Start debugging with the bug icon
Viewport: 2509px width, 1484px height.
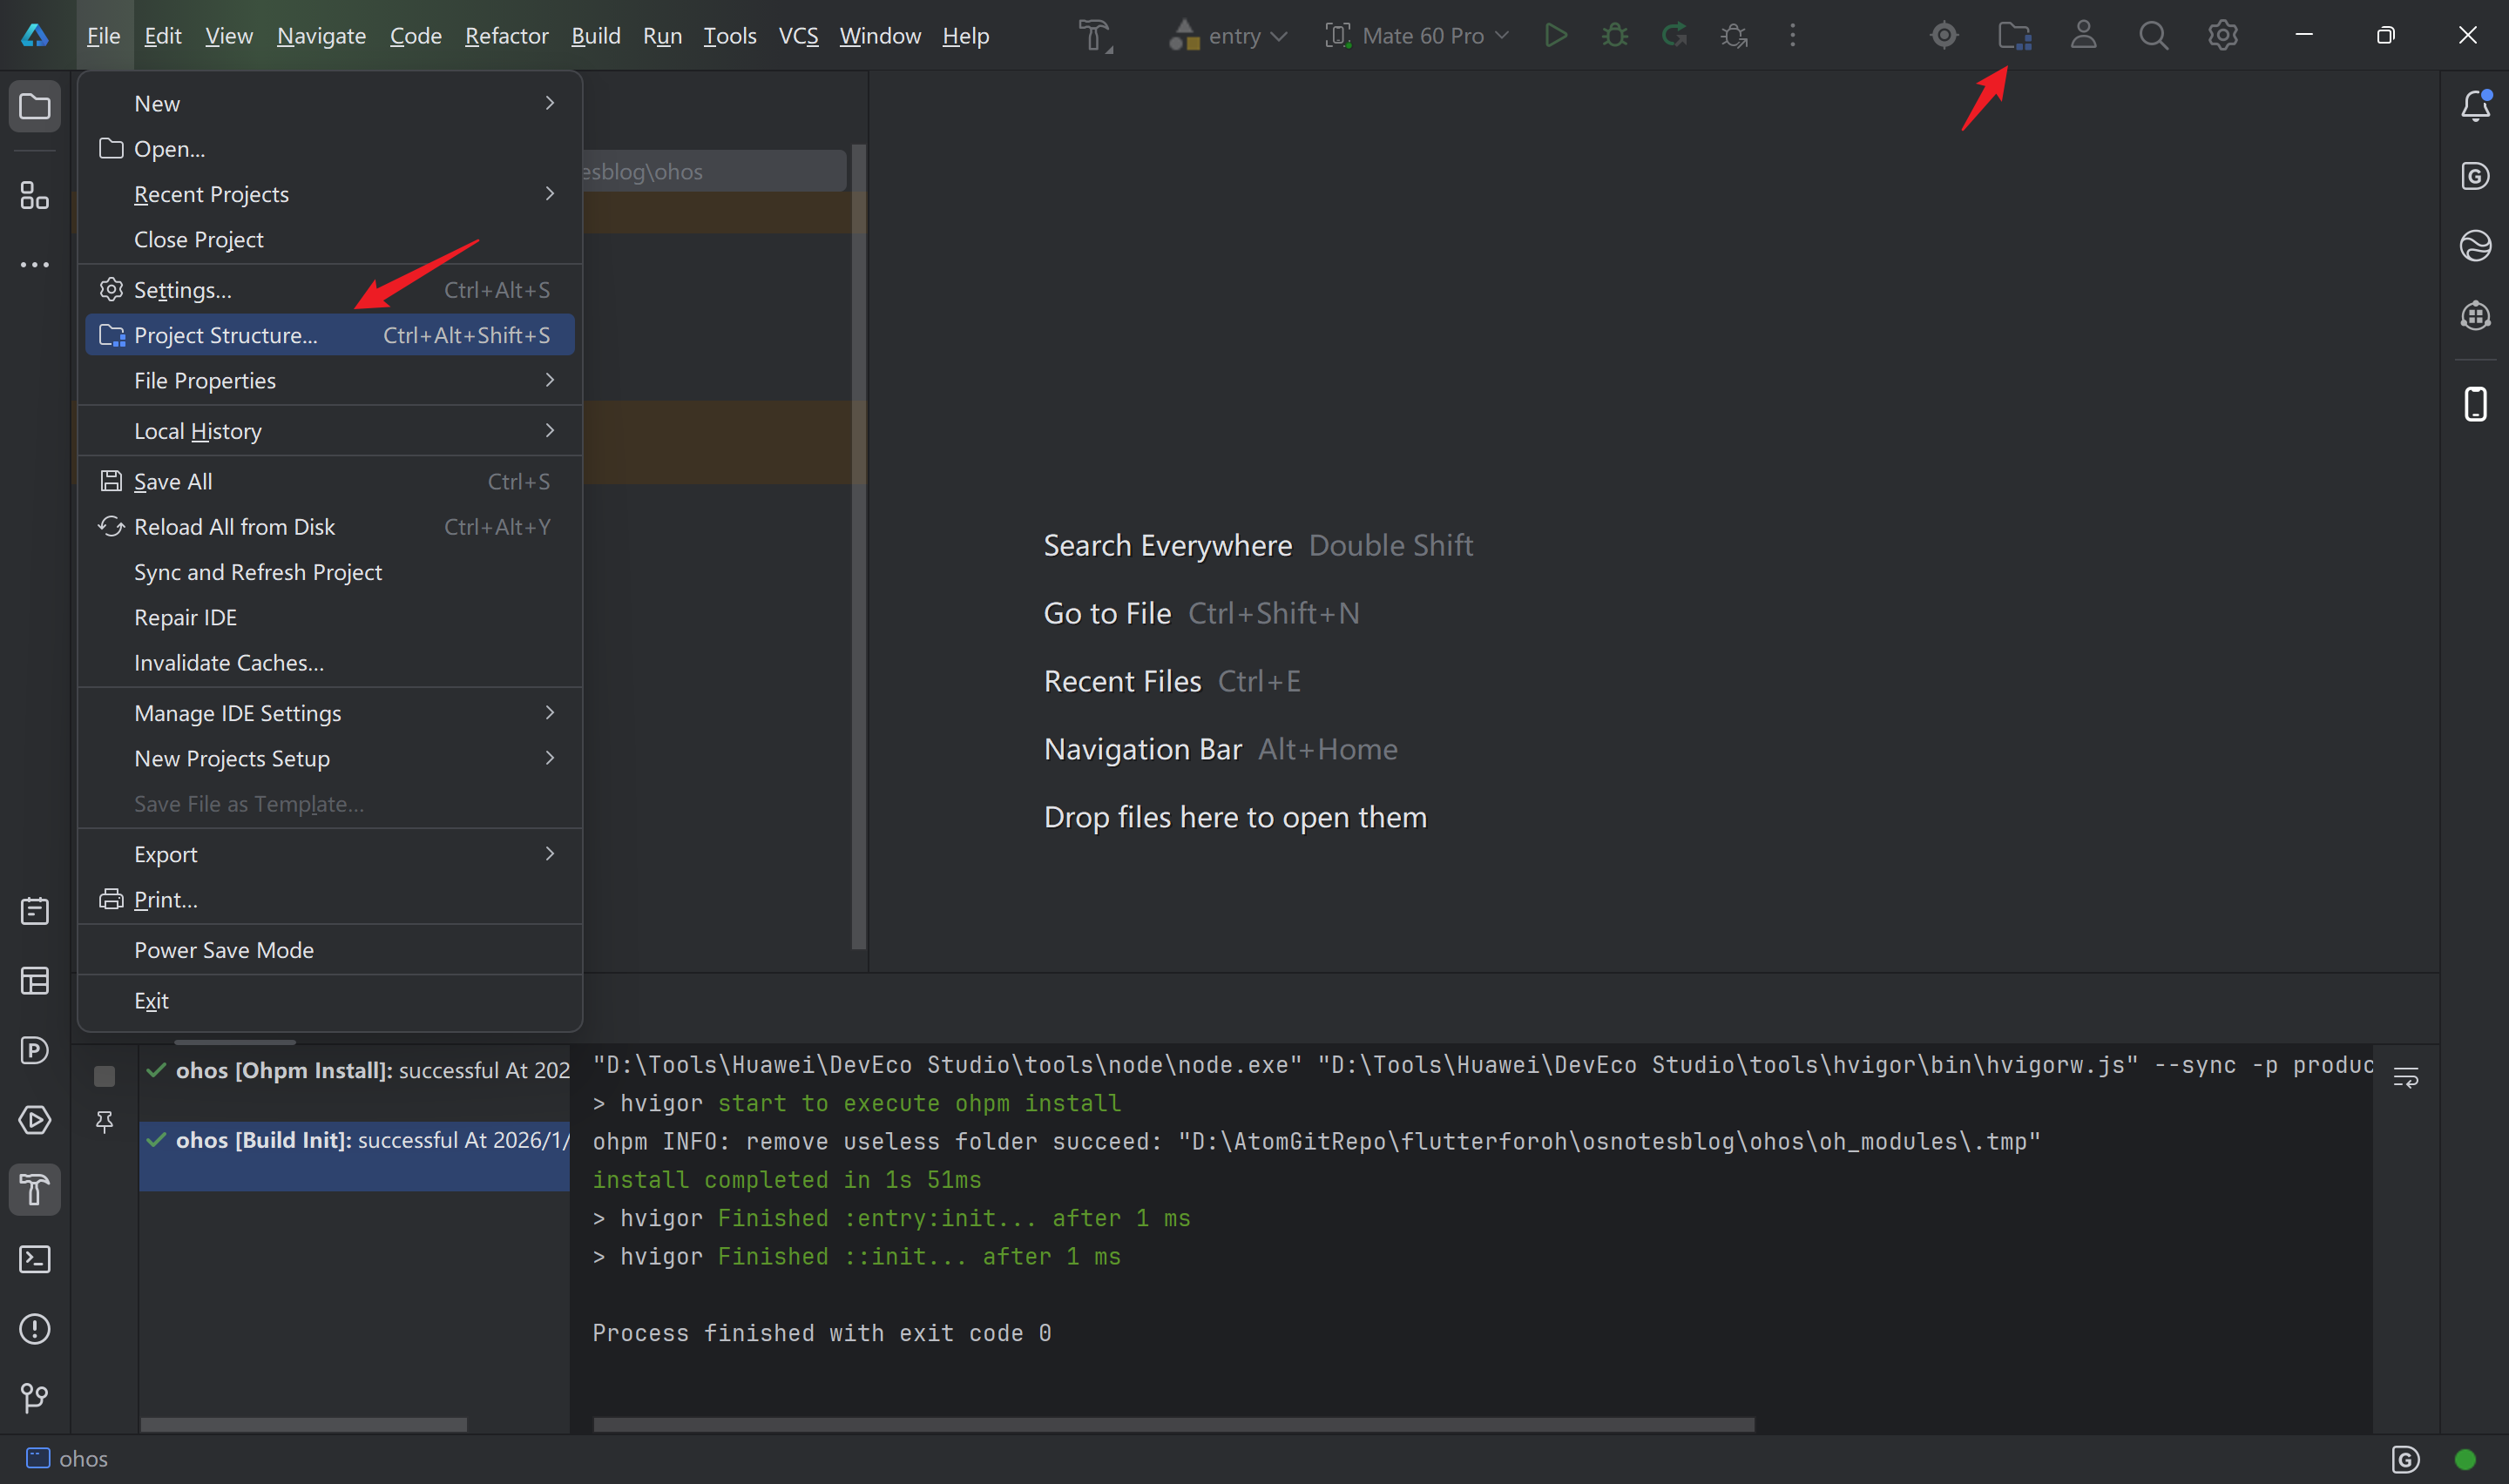click(1615, 36)
